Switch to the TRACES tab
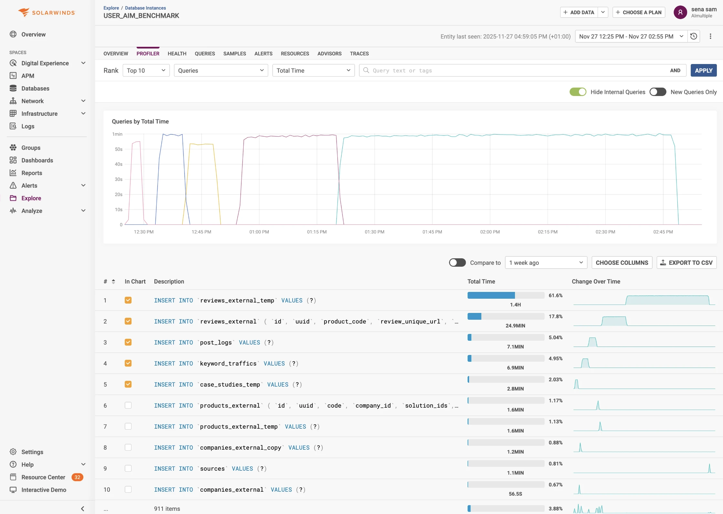The height and width of the screenshot is (514, 723). (359, 54)
